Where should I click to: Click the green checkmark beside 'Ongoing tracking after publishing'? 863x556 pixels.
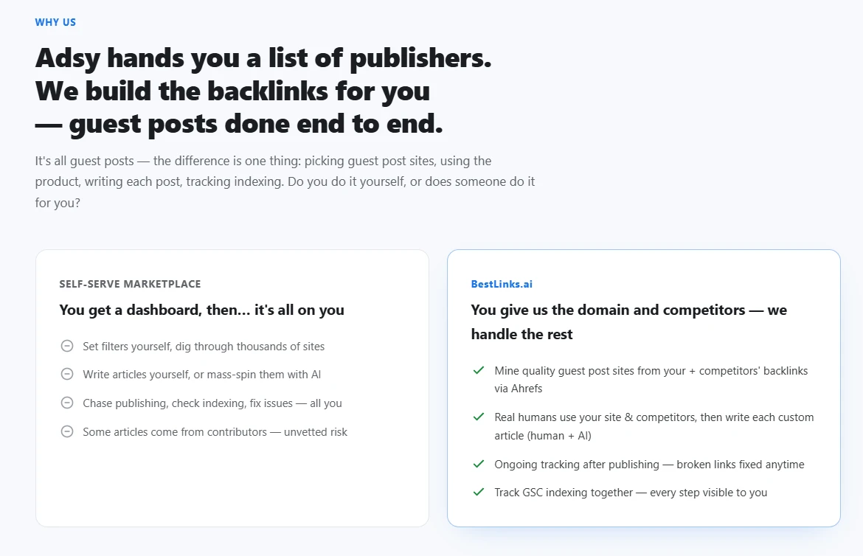[478, 464]
